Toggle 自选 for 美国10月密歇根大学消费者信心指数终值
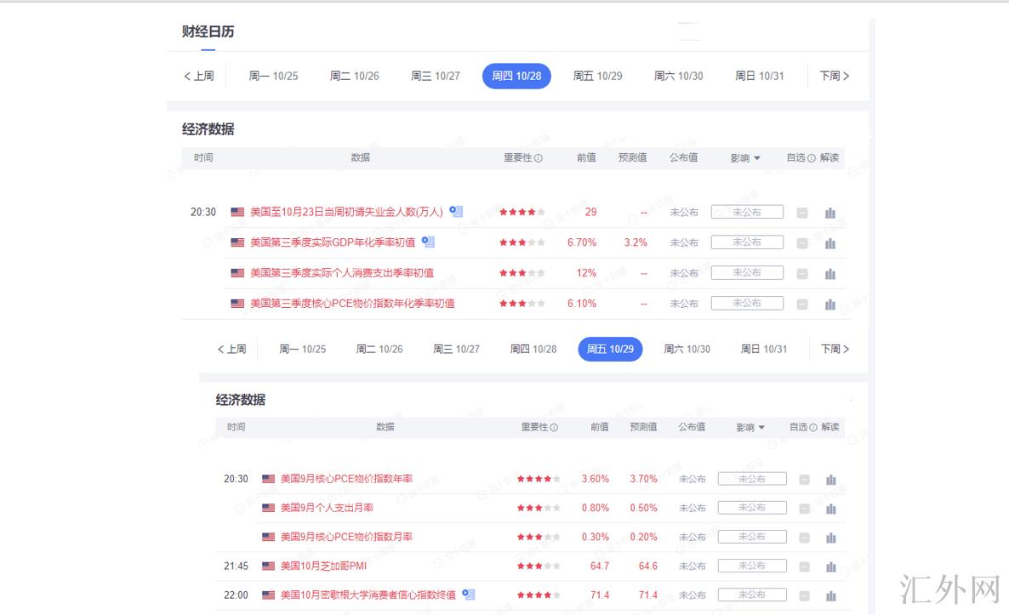Image resolution: width=1009 pixels, height=615 pixels. (x=804, y=595)
